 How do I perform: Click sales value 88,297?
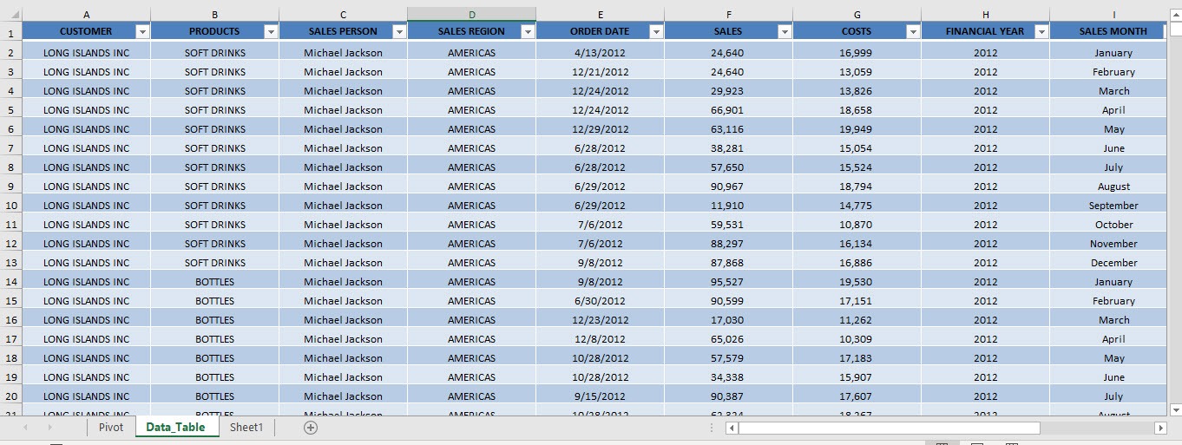[x=729, y=244]
